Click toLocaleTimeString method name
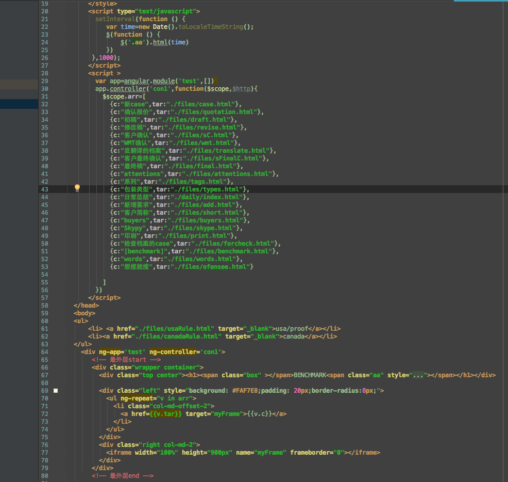508x482 pixels. point(211,27)
